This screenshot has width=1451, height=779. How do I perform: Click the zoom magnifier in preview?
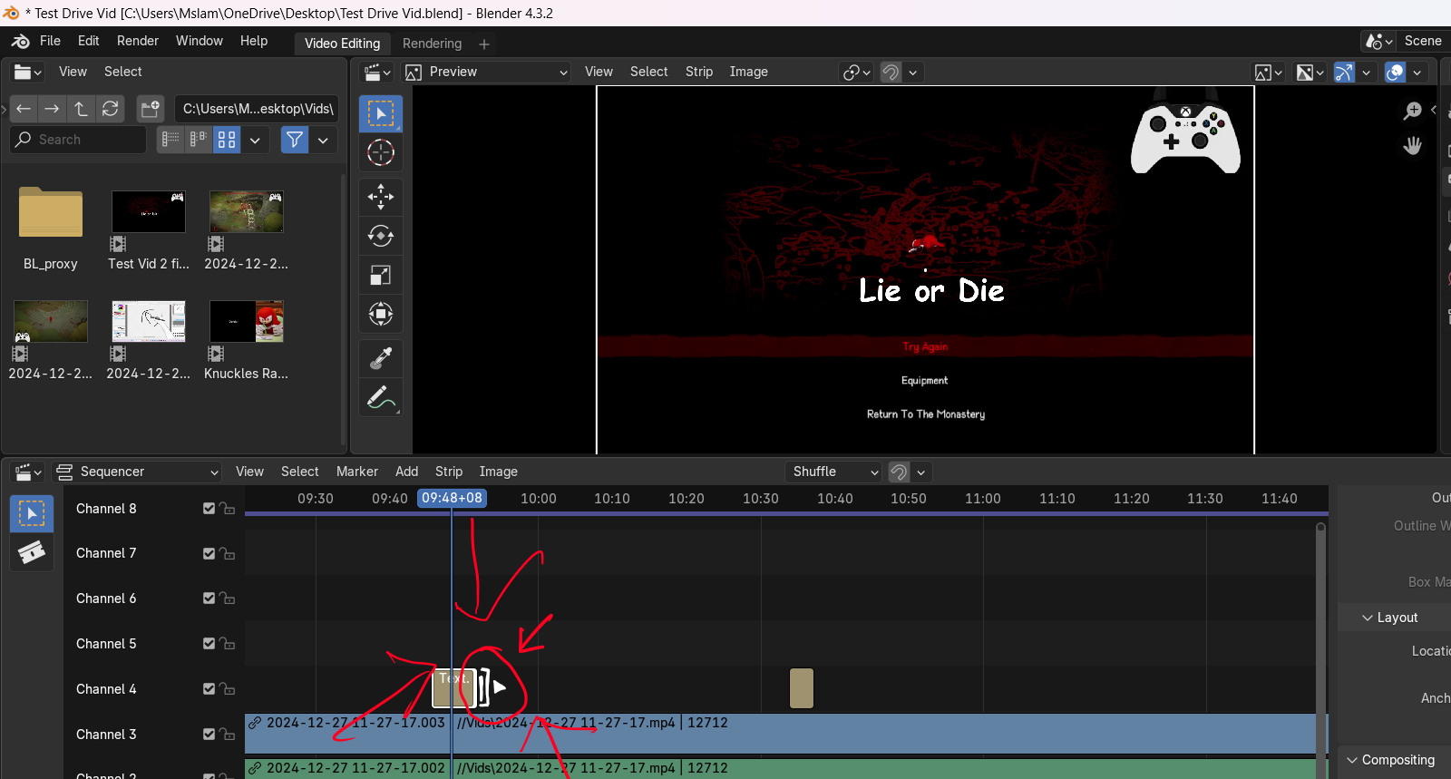[x=1412, y=111]
